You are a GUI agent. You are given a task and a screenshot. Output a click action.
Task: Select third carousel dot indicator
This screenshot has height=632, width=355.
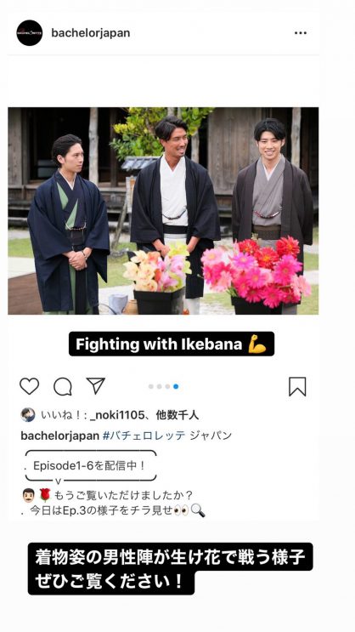pyautogui.click(x=167, y=386)
